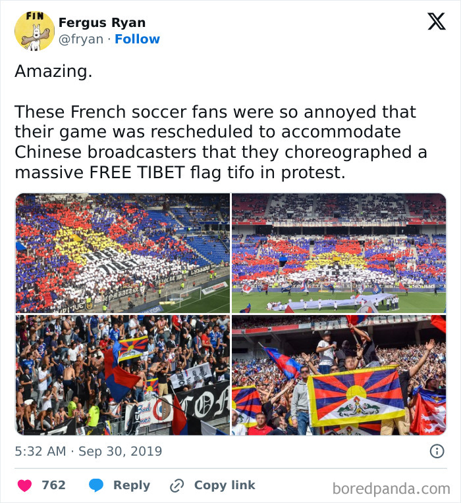461x503 pixels.
Task: Click the 762 likes count
Action: click(53, 485)
